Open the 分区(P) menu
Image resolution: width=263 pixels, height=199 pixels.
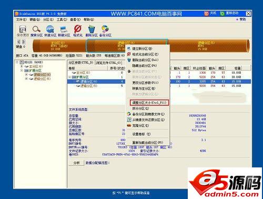pyautogui.click(x=48, y=19)
